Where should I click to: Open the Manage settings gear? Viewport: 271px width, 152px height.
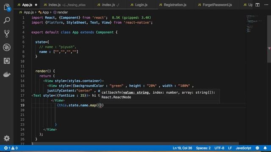tap(7, 138)
